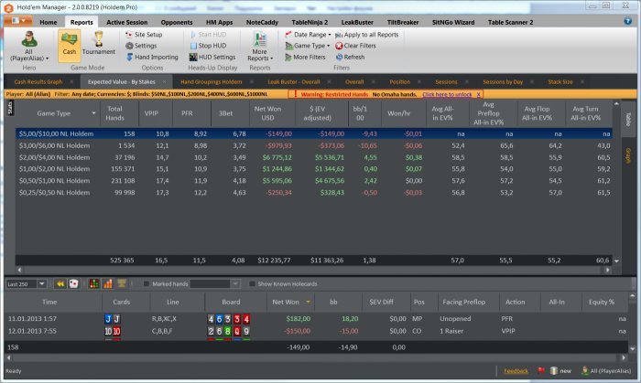The height and width of the screenshot is (383, 641).
Task: Sort report by Total Hands column
Action: [114, 113]
